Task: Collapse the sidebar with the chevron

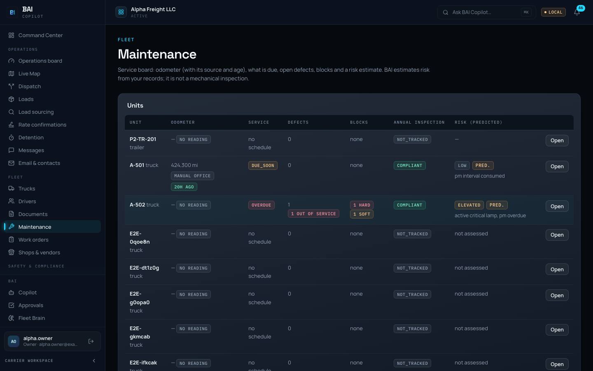Action: [x=94, y=361]
